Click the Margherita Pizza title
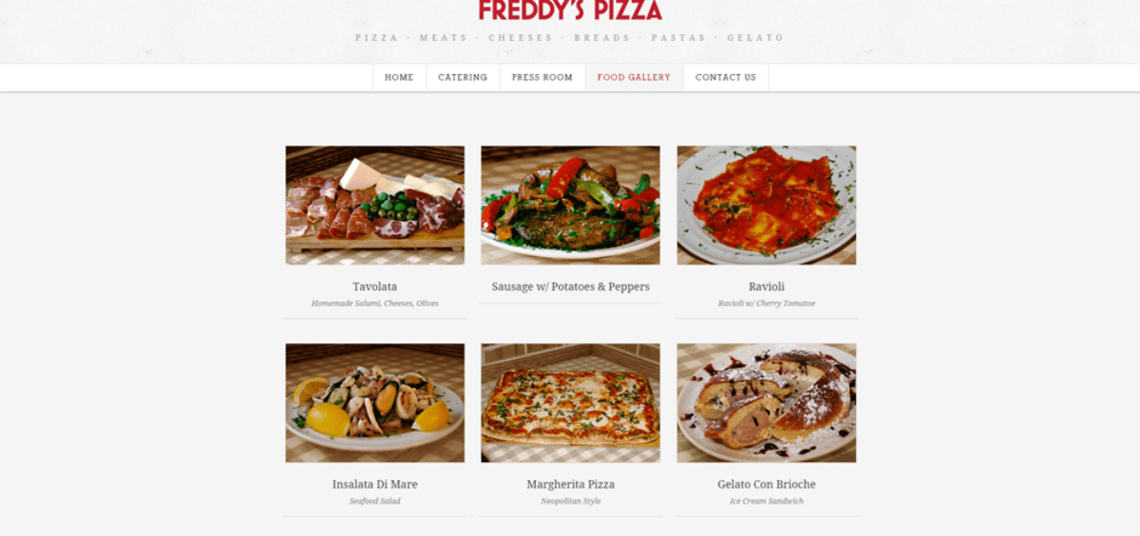1140x536 pixels. [571, 485]
